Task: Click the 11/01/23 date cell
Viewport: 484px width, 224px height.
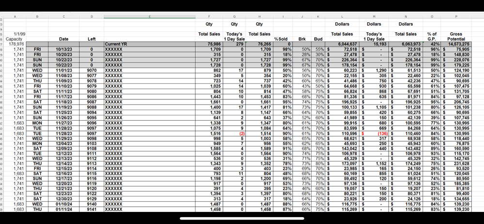Action: tap(63, 70)
